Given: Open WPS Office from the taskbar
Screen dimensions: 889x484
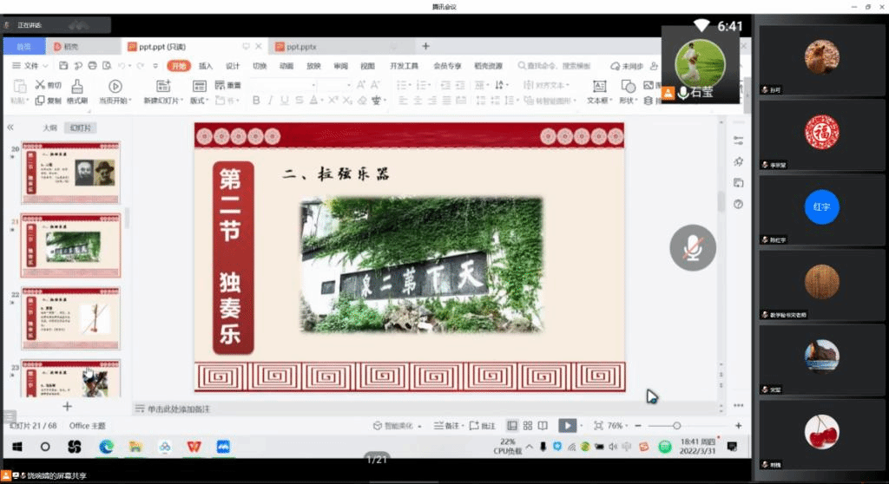Looking at the screenshot, I should coord(193,447).
